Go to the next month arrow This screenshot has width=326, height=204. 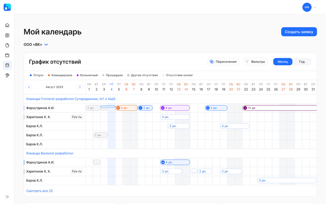(80, 87)
